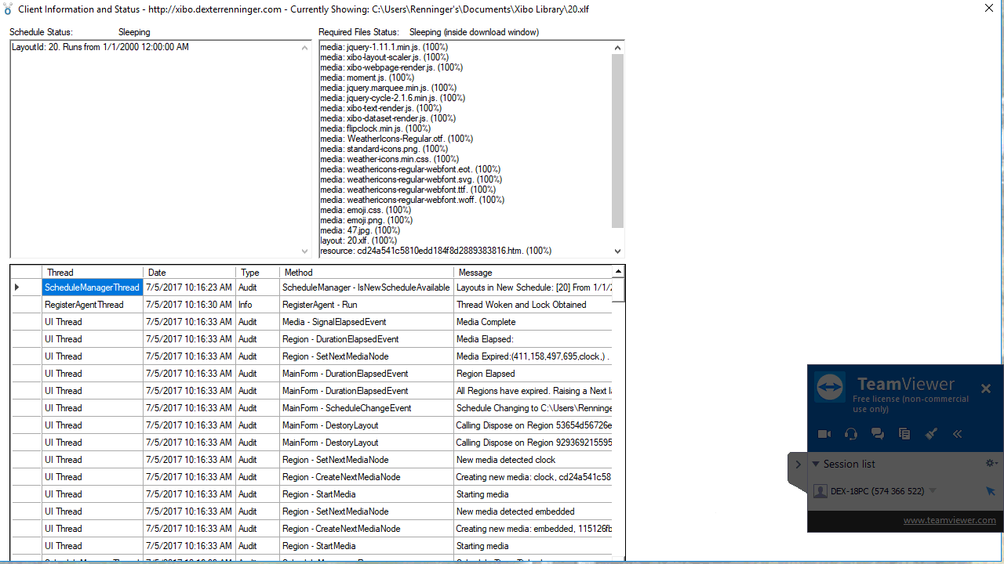Screen dimensions: 1004x564
Task: Sort the log by the Message column header
Action: click(x=533, y=273)
